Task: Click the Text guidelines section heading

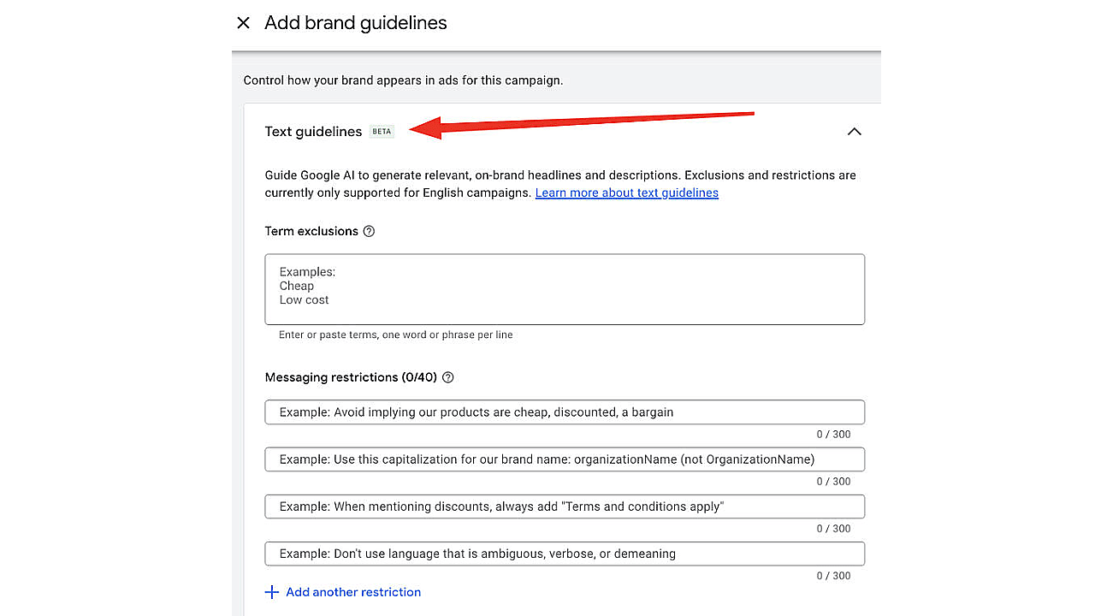Action: tap(313, 132)
